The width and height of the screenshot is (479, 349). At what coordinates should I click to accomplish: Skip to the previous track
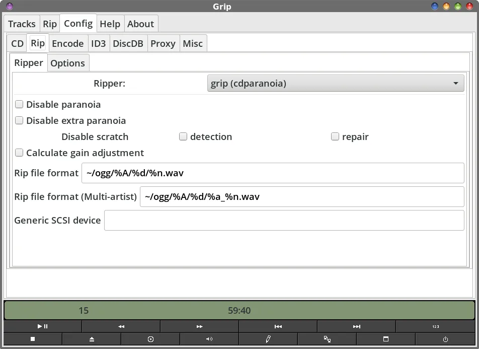click(x=278, y=326)
